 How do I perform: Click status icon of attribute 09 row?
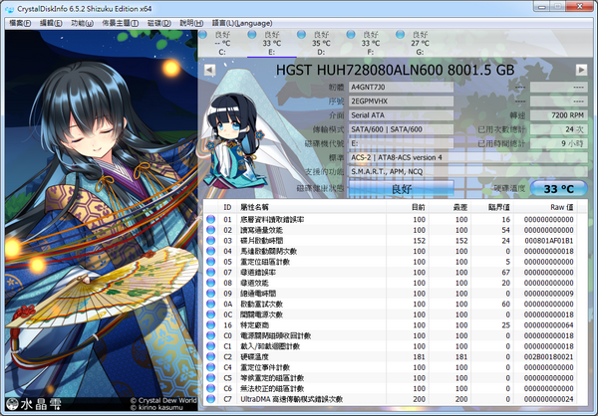pos(210,294)
